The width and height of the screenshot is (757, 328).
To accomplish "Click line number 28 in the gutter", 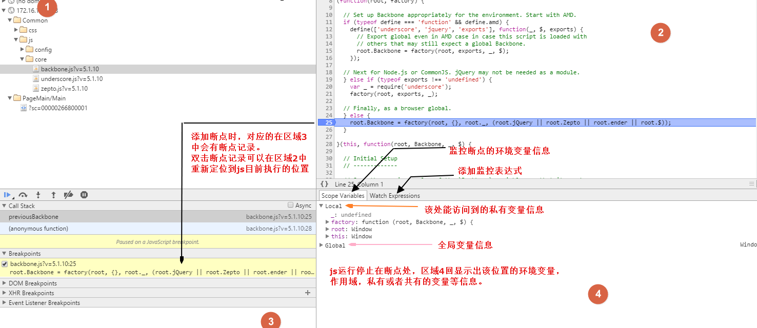I will point(329,145).
